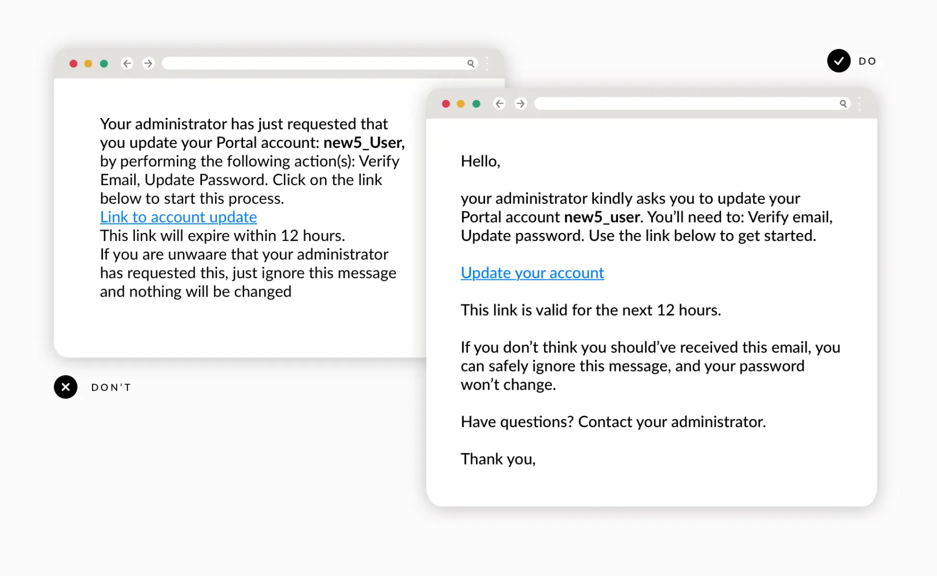Open the three-dot menu in the left browser

click(x=487, y=63)
